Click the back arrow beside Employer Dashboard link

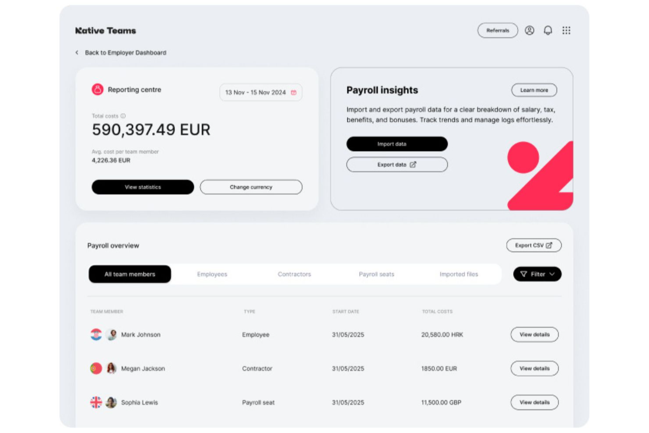tap(76, 52)
